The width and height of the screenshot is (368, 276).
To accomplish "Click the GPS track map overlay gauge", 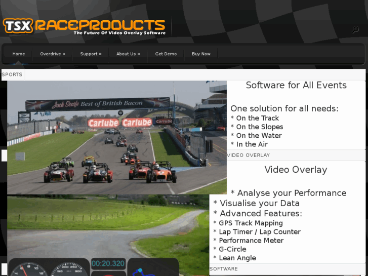I will 153,267.
